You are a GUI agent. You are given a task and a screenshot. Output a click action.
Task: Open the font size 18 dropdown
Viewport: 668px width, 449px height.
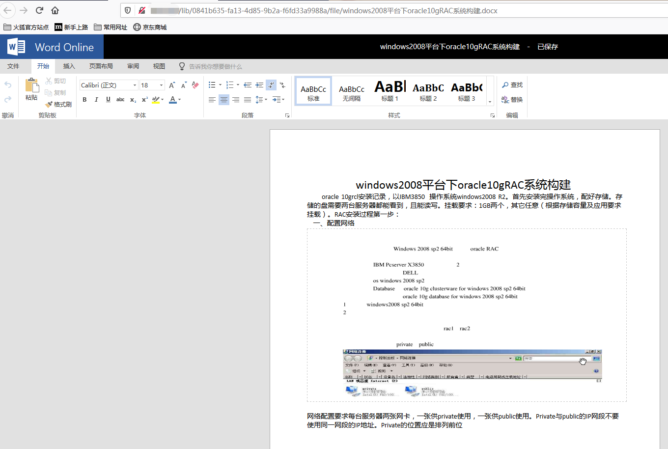(x=161, y=85)
